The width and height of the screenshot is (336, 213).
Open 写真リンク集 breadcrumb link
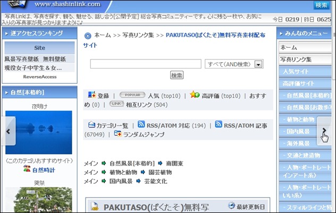138,35
